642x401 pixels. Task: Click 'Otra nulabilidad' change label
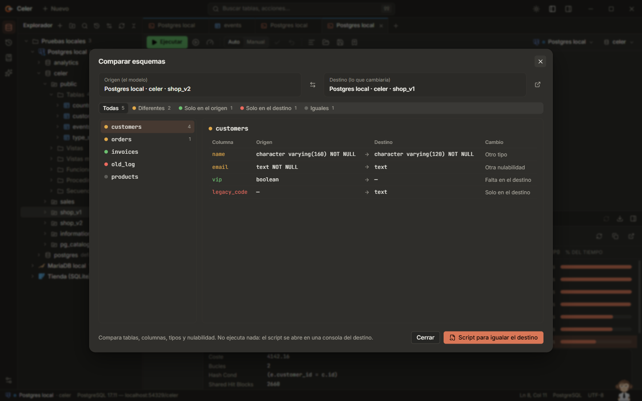point(505,168)
